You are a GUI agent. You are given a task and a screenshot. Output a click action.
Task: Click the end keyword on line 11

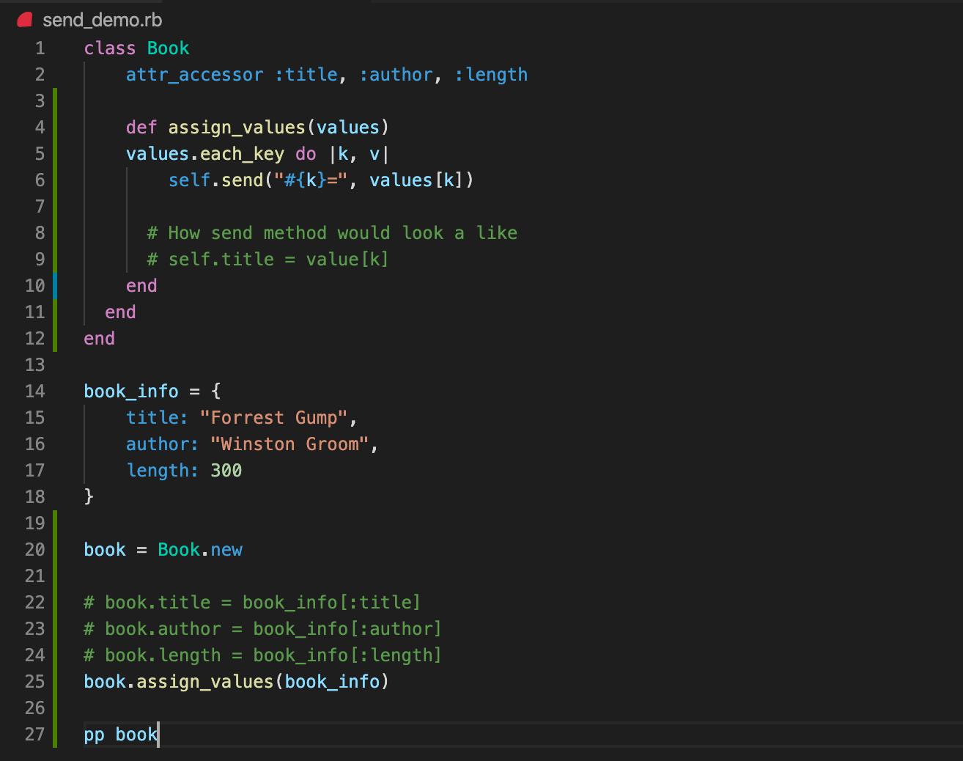click(120, 312)
